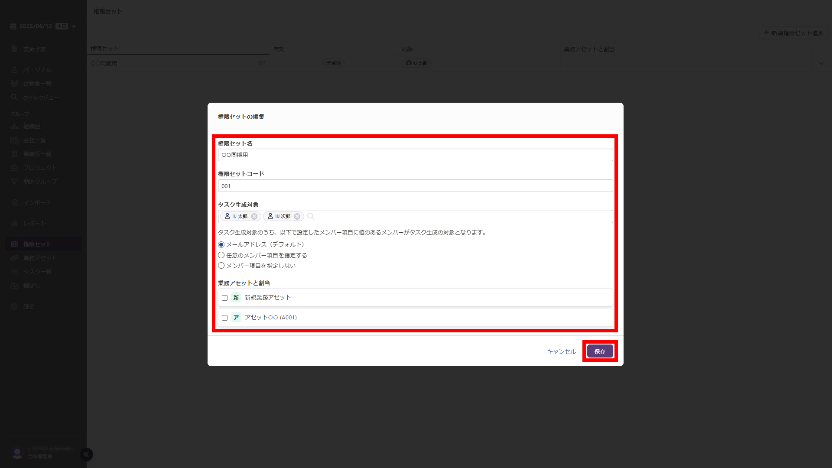Click the 権限セットコード input field
This screenshot has width=832, height=468.
click(x=415, y=186)
